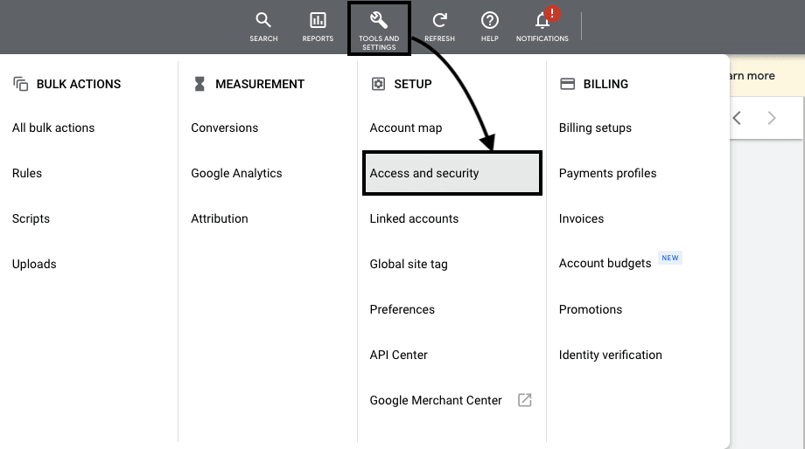Select Scripts menu entry
The height and width of the screenshot is (449, 805).
point(31,219)
